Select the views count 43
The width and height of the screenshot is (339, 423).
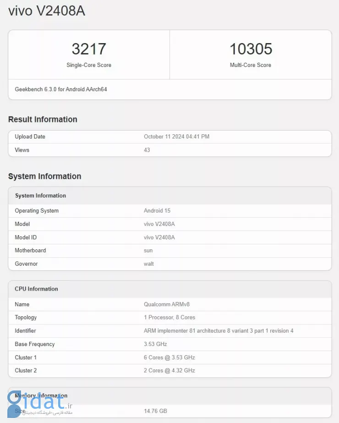pyautogui.click(x=147, y=150)
